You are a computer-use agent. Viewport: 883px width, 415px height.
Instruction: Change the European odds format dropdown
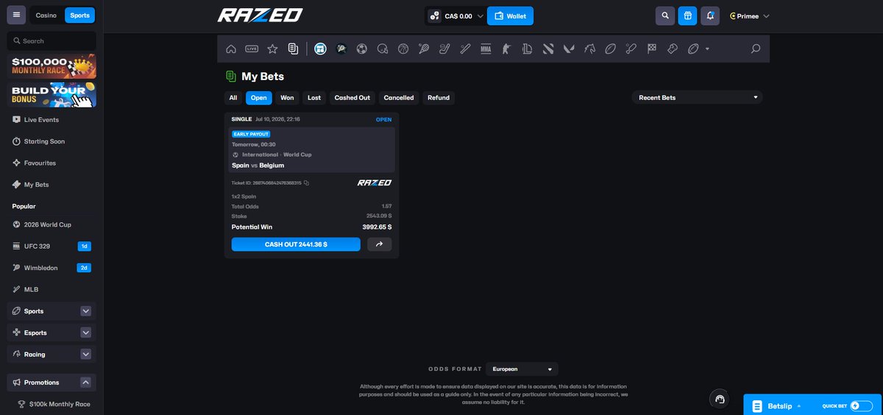[522, 369]
